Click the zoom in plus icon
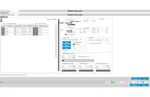 (x=148, y=82)
